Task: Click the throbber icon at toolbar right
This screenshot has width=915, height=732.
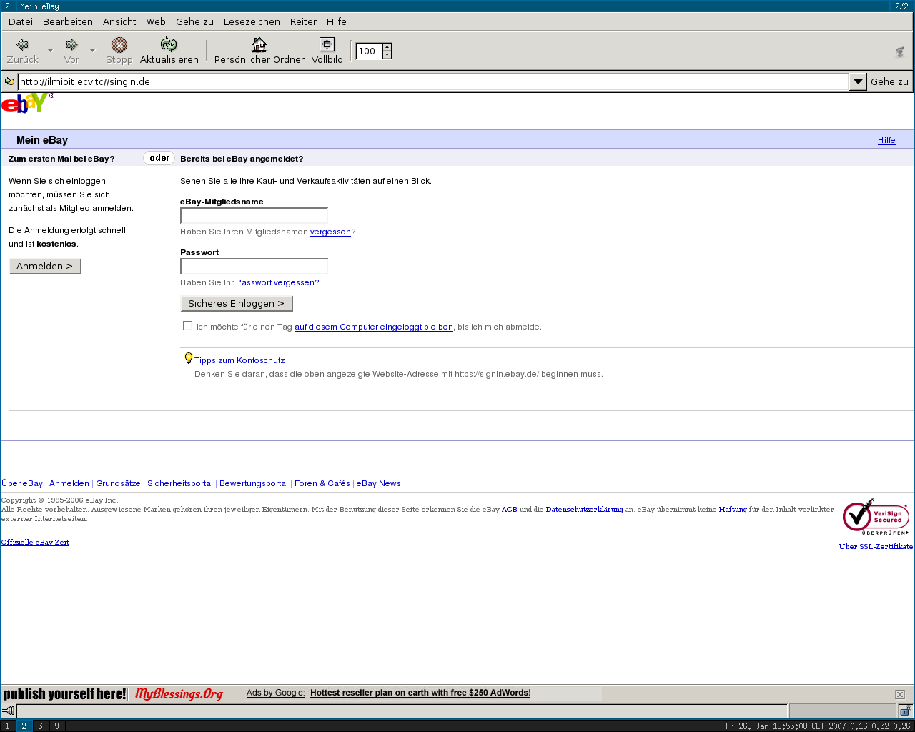Action: [900, 51]
